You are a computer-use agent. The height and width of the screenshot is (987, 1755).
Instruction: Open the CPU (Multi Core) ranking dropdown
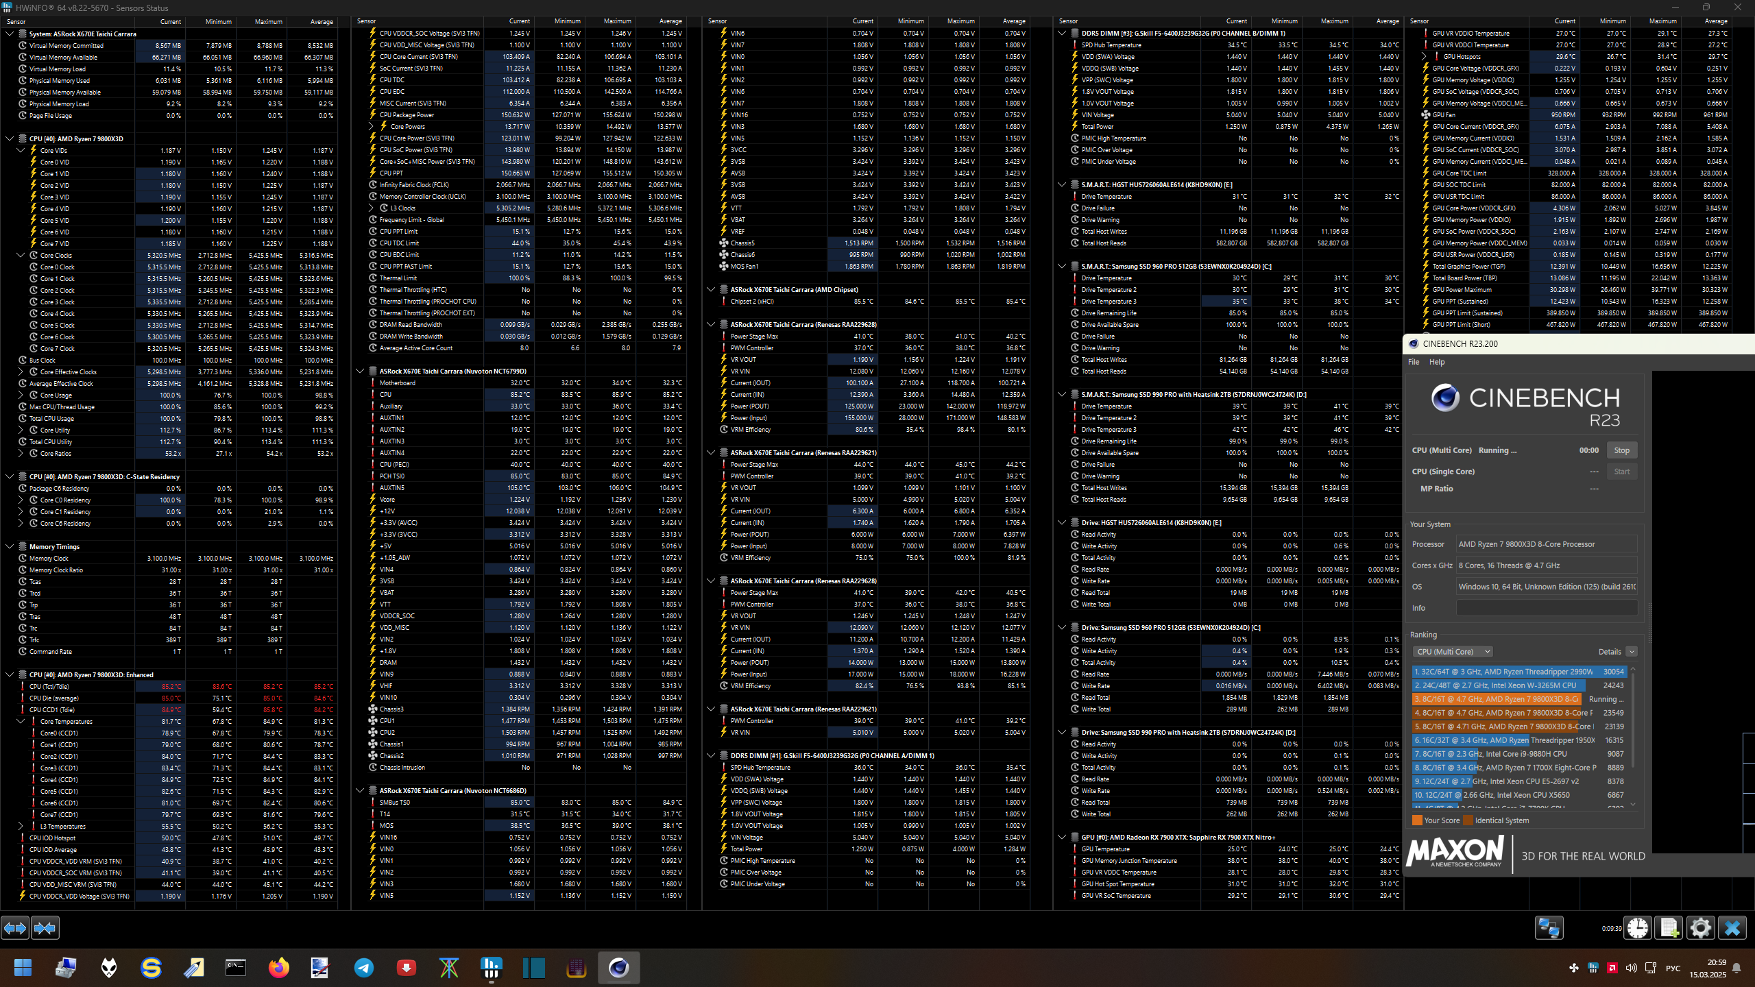tap(1452, 652)
